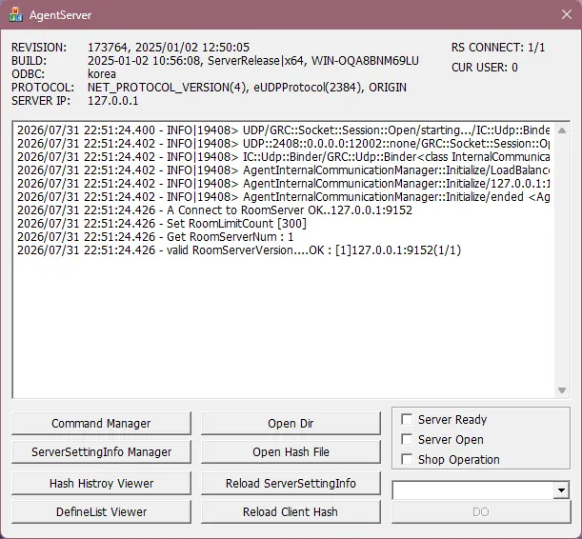Click the BUILD: label
The height and width of the screenshot is (539, 582).
pyautogui.click(x=29, y=61)
